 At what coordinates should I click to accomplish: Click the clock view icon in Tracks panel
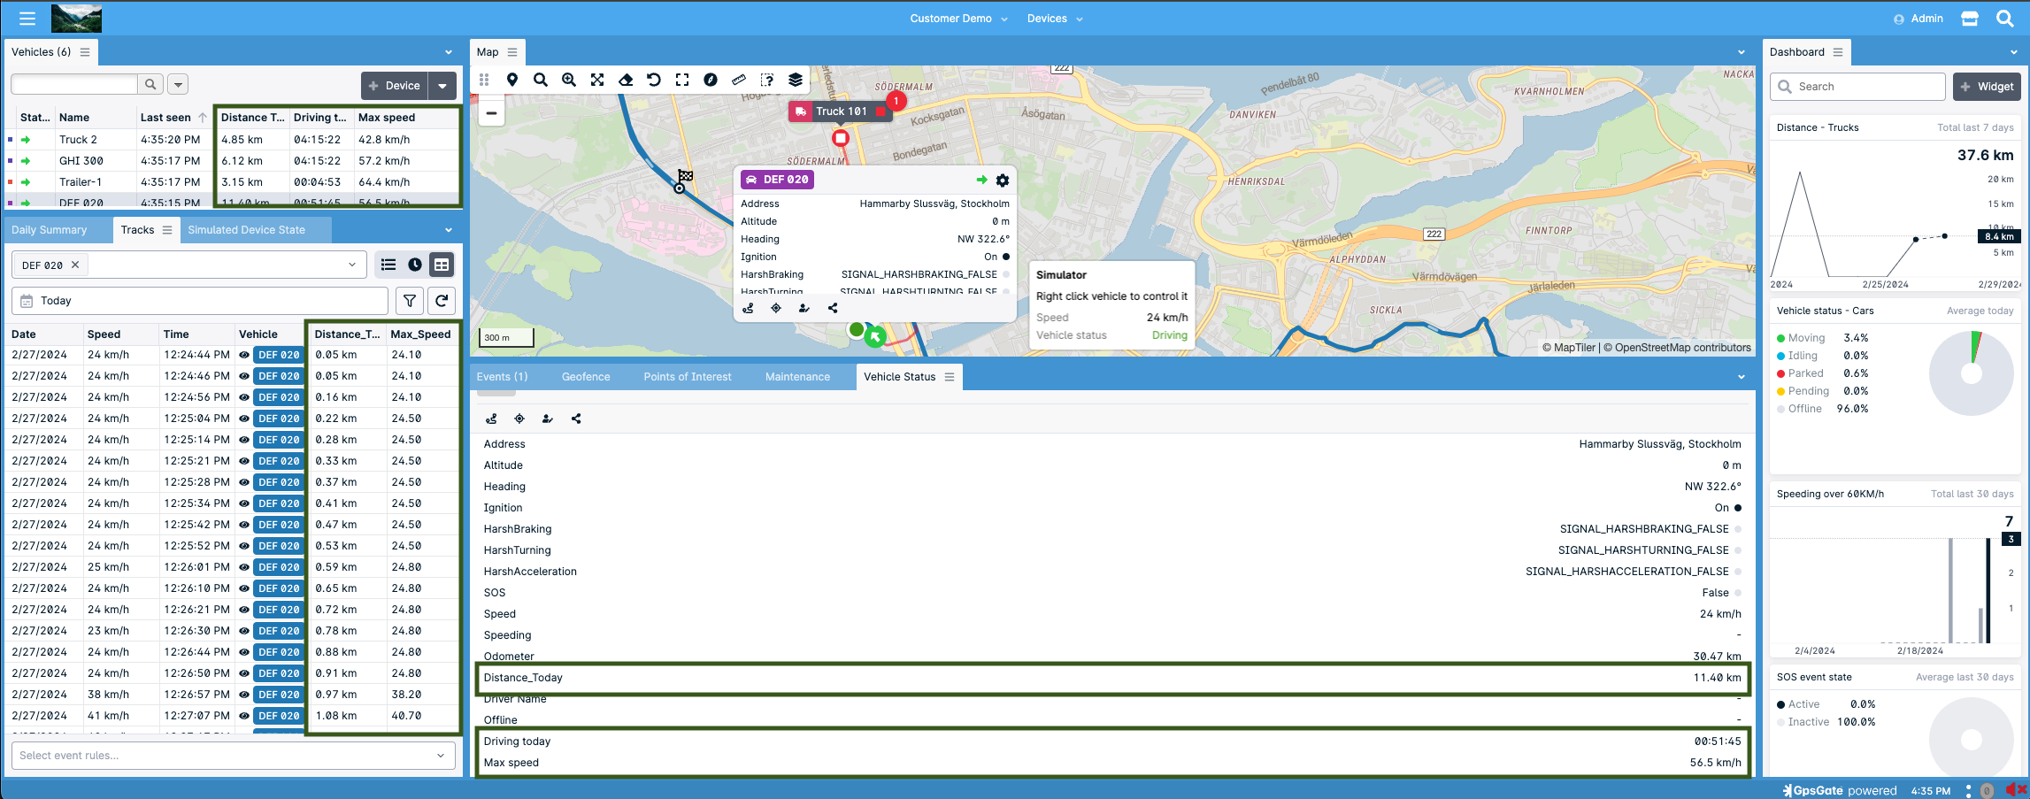click(x=414, y=264)
